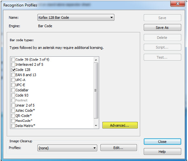This screenshot has height=161, width=188.
Task: Open the Name profile dropdown
Action: tap(76, 17)
